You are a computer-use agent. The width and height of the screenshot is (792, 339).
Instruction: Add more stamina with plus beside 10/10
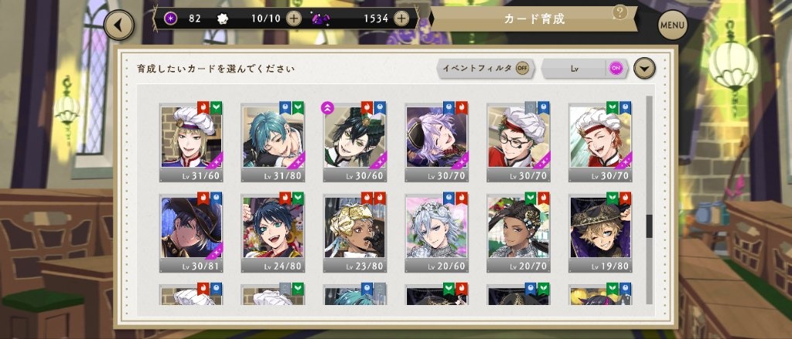coord(293,19)
